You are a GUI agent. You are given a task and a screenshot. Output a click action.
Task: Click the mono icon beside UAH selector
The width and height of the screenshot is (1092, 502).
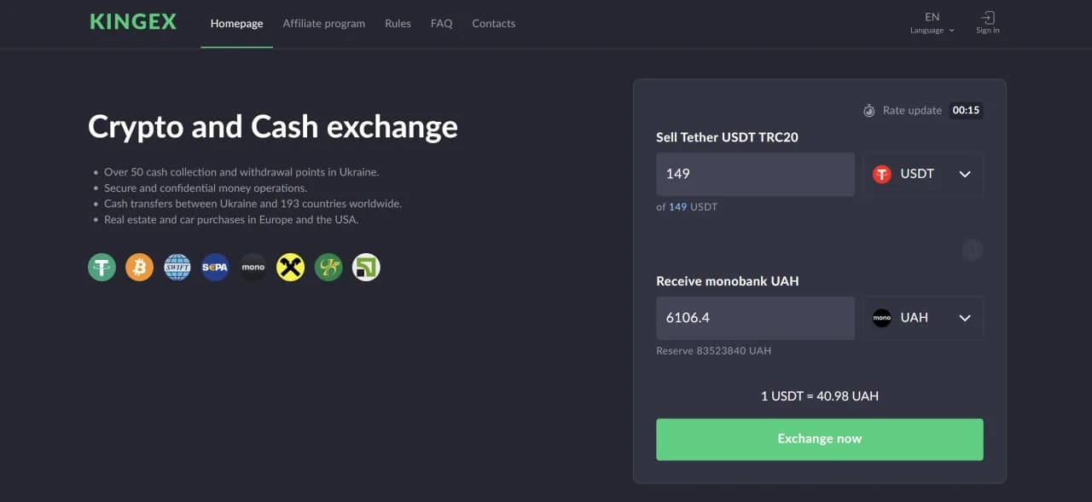(881, 317)
